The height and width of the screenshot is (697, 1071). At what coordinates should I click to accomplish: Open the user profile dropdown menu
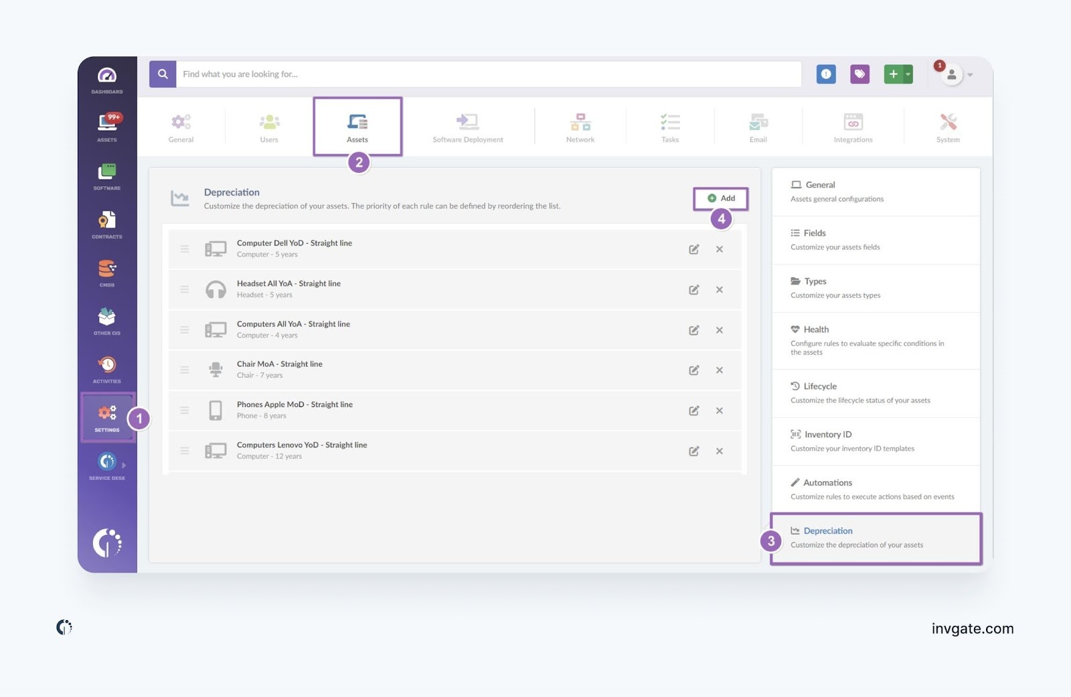tap(957, 75)
